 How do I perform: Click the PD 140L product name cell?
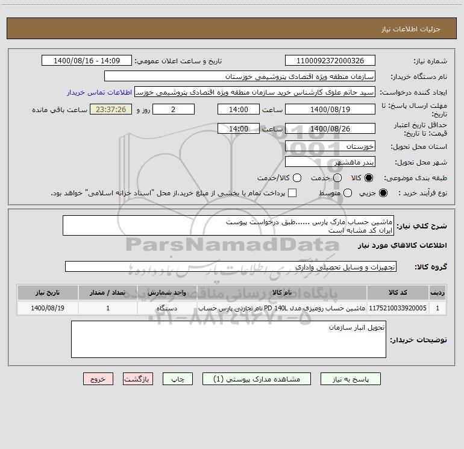coord(282,308)
